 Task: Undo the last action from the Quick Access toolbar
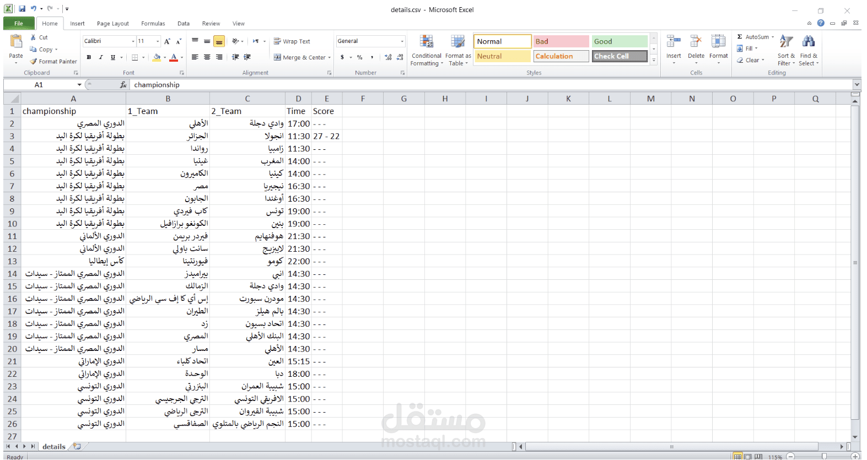pos(34,9)
